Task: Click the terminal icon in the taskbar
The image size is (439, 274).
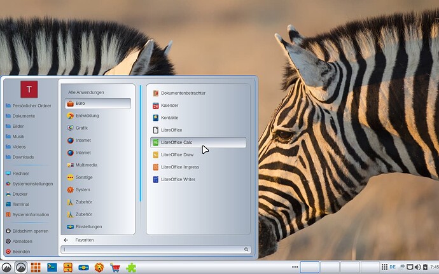Action: coord(52,267)
